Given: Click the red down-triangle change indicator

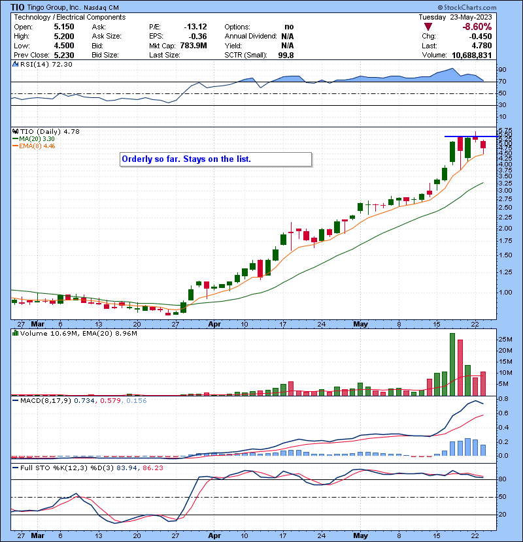Looking at the screenshot, I should click(428, 27).
